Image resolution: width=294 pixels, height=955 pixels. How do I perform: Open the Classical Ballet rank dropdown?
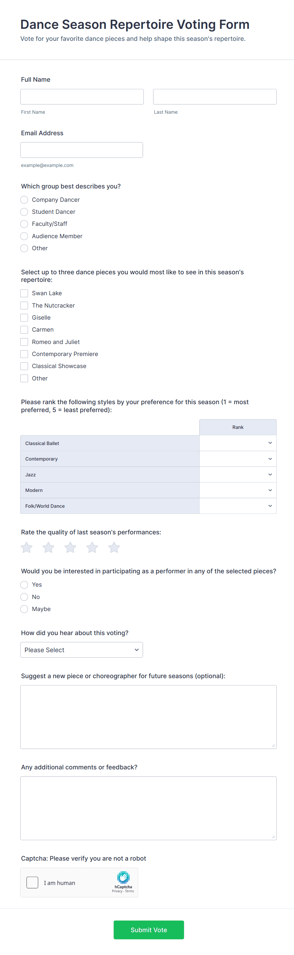(238, 443)
